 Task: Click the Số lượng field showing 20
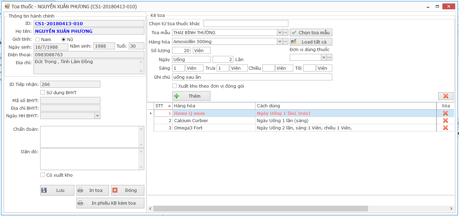pyautogui.click(x=181, y=50)
